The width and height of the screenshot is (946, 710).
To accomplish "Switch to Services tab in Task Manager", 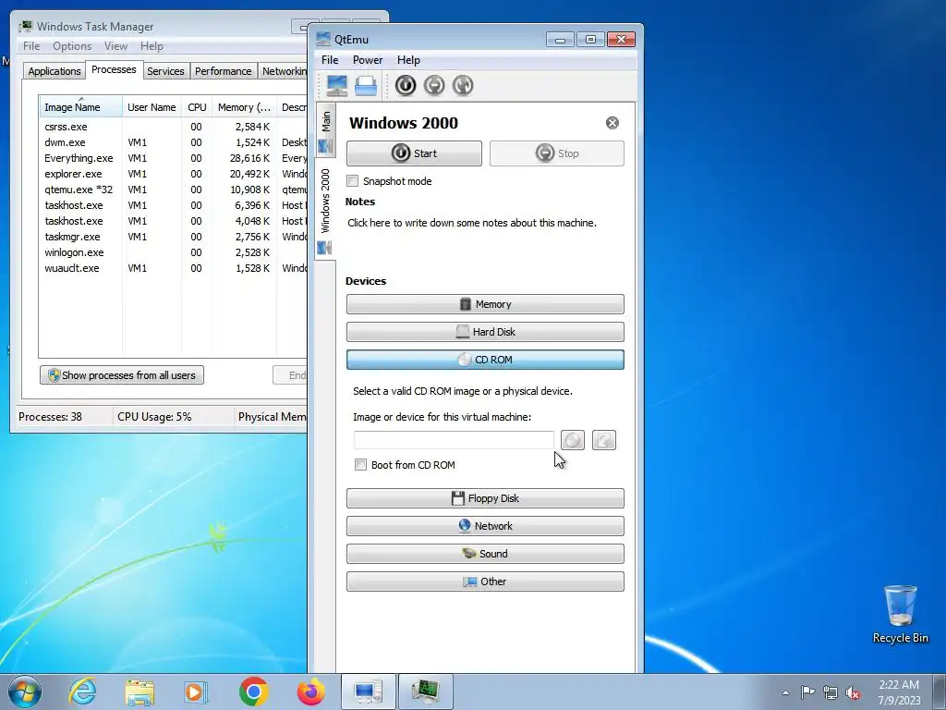I will click(165, 71).
